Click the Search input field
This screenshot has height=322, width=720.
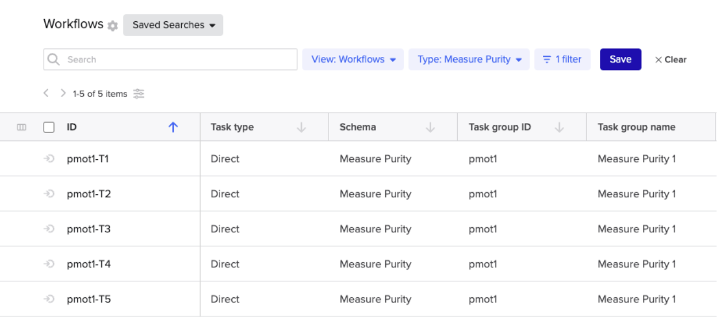[x=170, y=59]
